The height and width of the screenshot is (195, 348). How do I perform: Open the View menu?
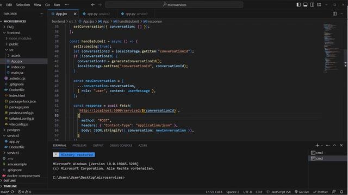pos(38,5)
